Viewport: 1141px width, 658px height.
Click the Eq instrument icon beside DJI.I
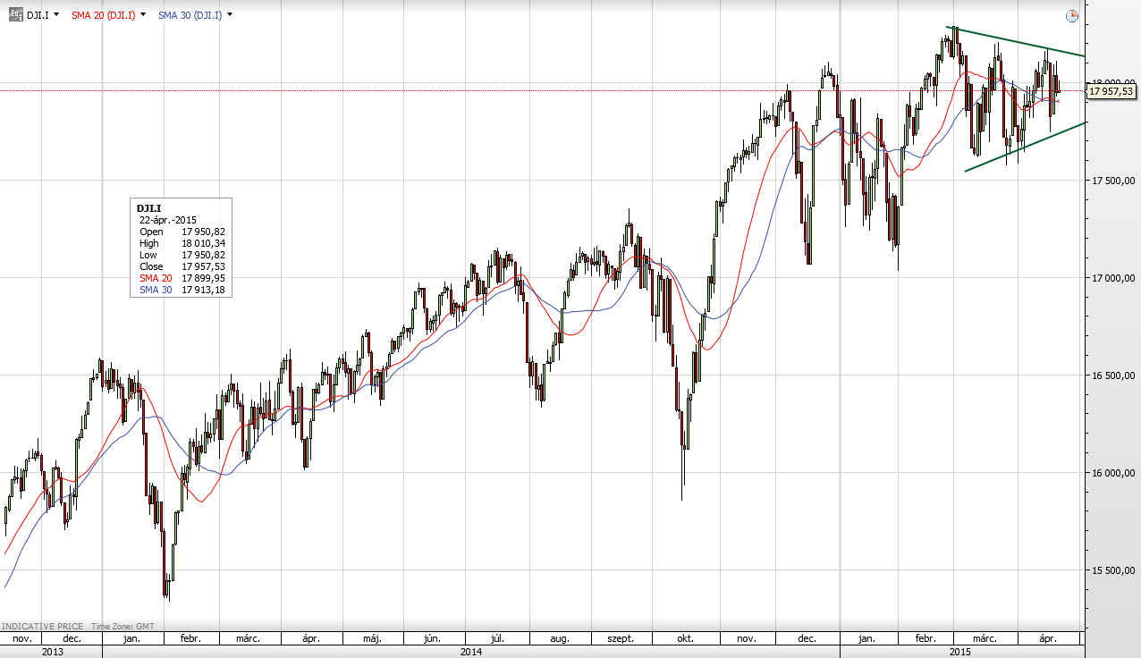15,14
